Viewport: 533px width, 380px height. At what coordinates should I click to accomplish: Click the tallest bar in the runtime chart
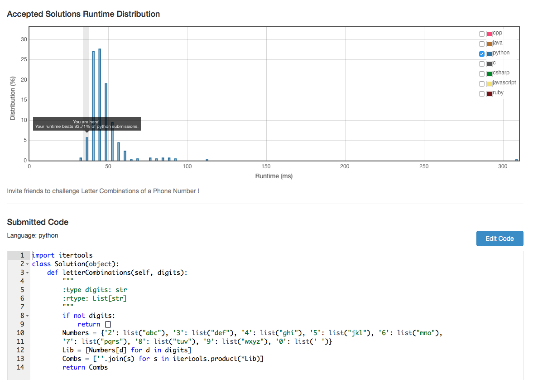(x=100, y=104)
